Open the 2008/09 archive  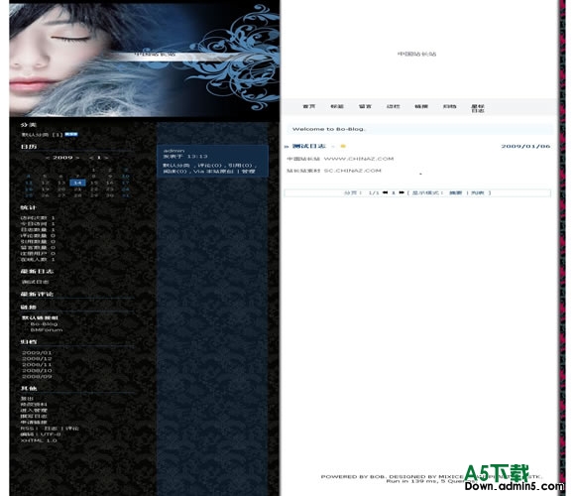pos(37,376)
